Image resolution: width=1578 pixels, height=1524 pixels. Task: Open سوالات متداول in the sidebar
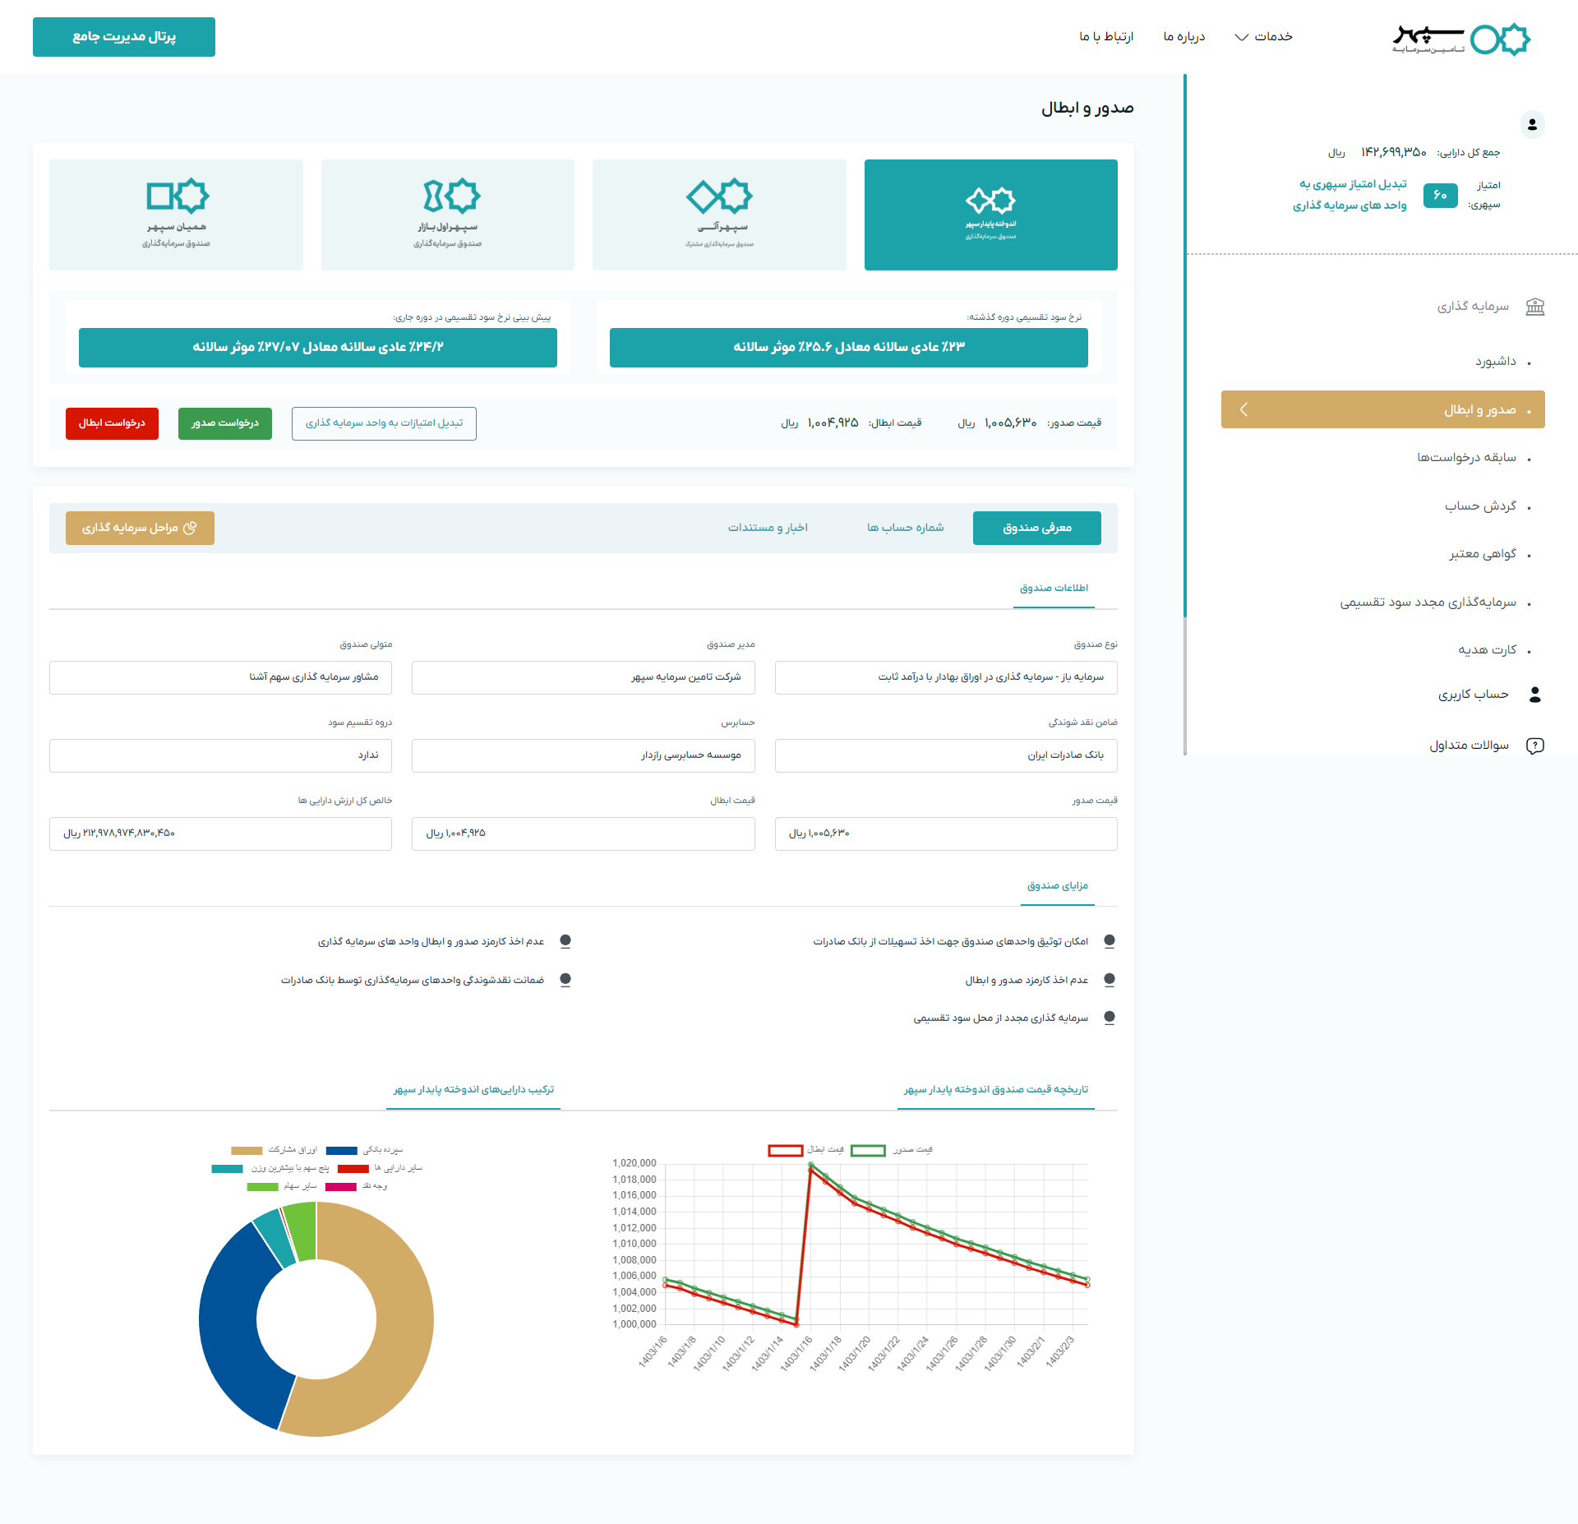click(1469, 746)
